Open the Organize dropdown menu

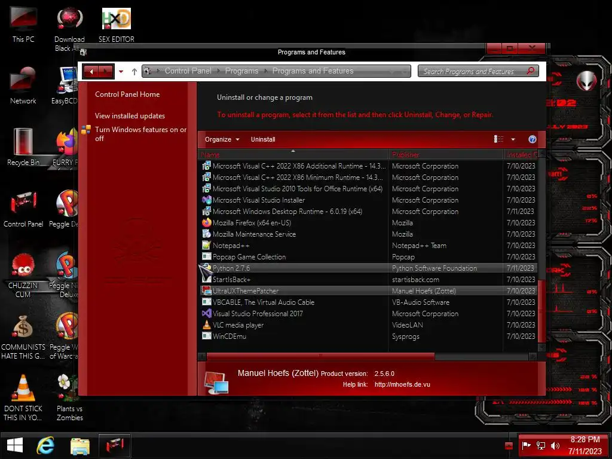[x=222, y=139]
